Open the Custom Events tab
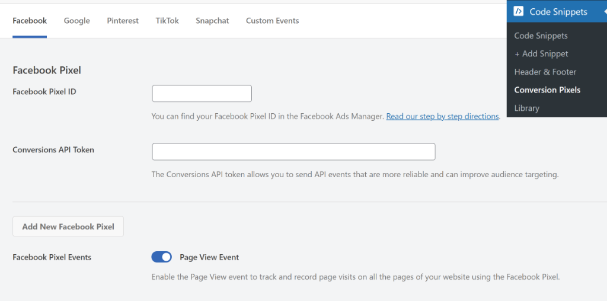The image size is (607, 301). (272, 21)
